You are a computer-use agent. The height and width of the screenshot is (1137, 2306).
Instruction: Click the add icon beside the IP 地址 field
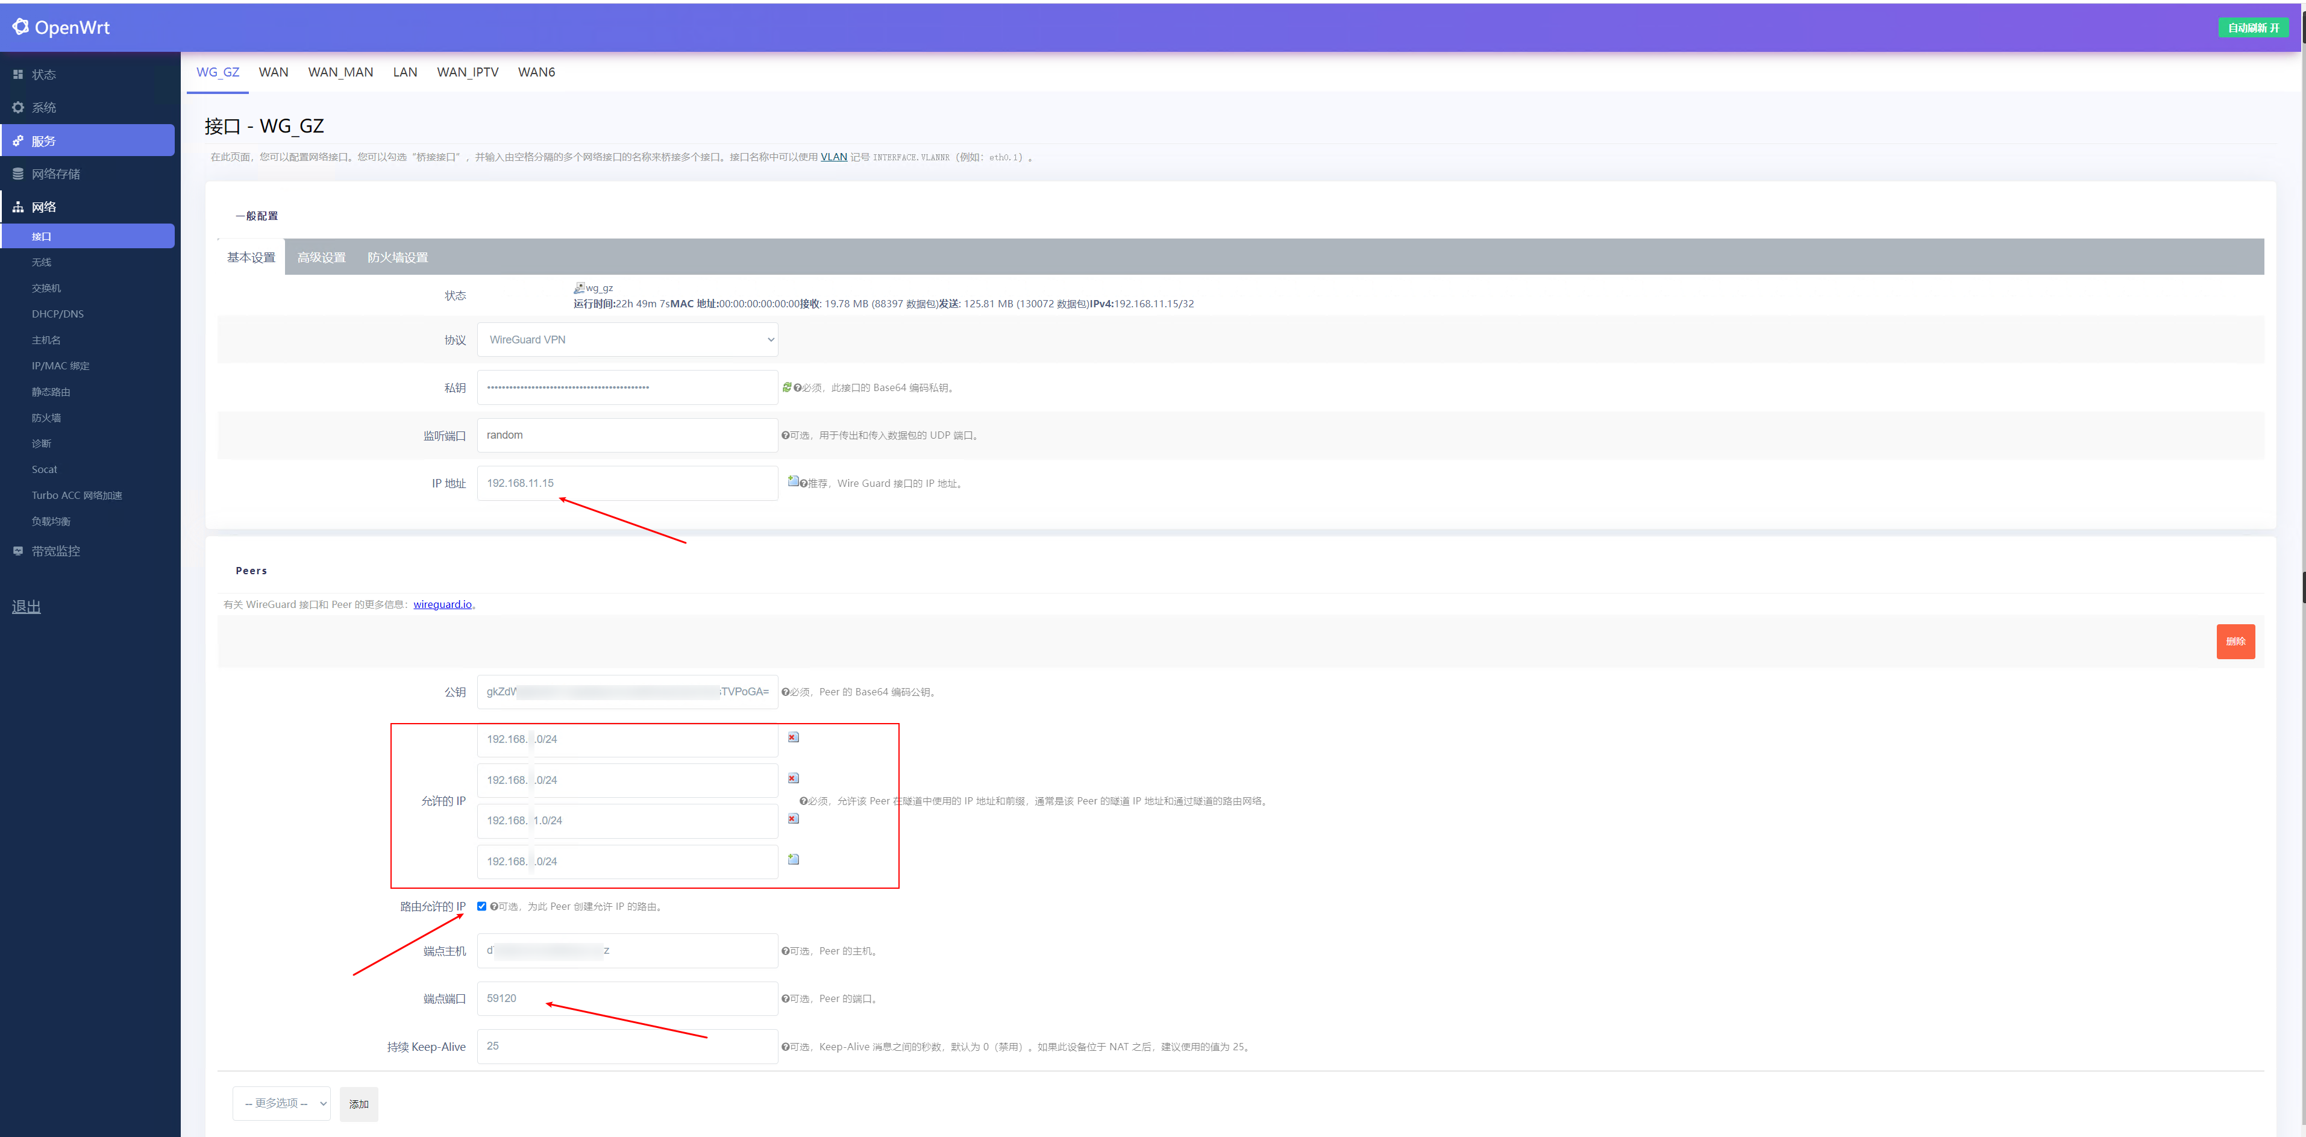point(792,481)
